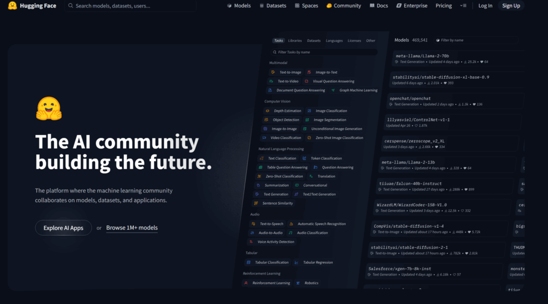Image resolution: width=548 pixels, height=304 pixels.
Task: Click the Docs book icon in navigation
Action: coord(372,5)
